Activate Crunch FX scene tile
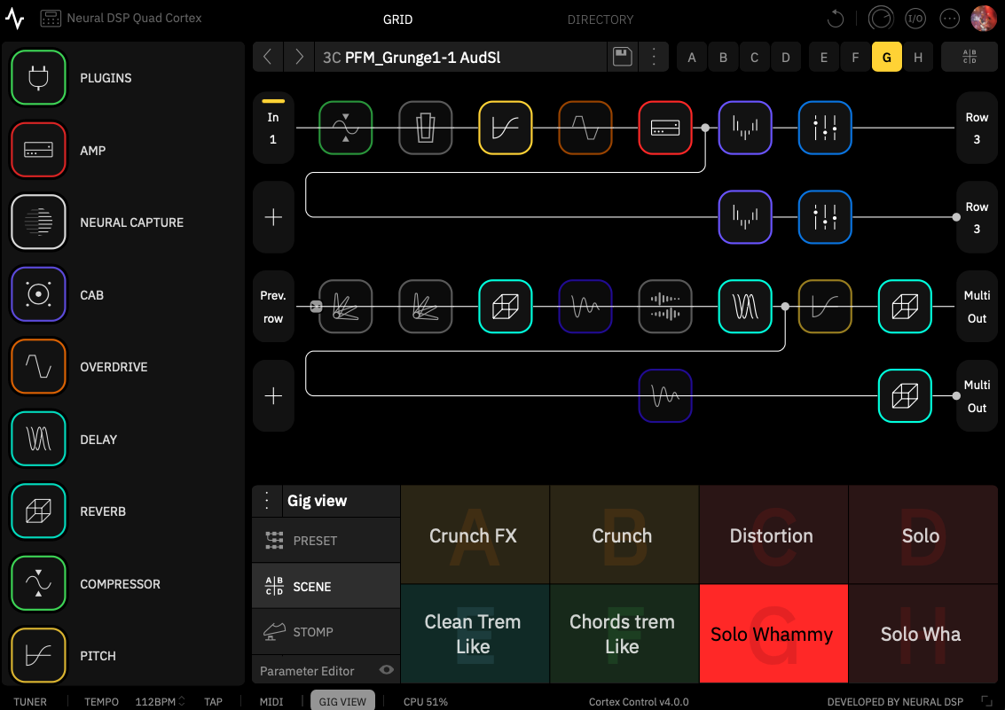The height and width of the screenshot is (710, 1005). coord(475,534)
